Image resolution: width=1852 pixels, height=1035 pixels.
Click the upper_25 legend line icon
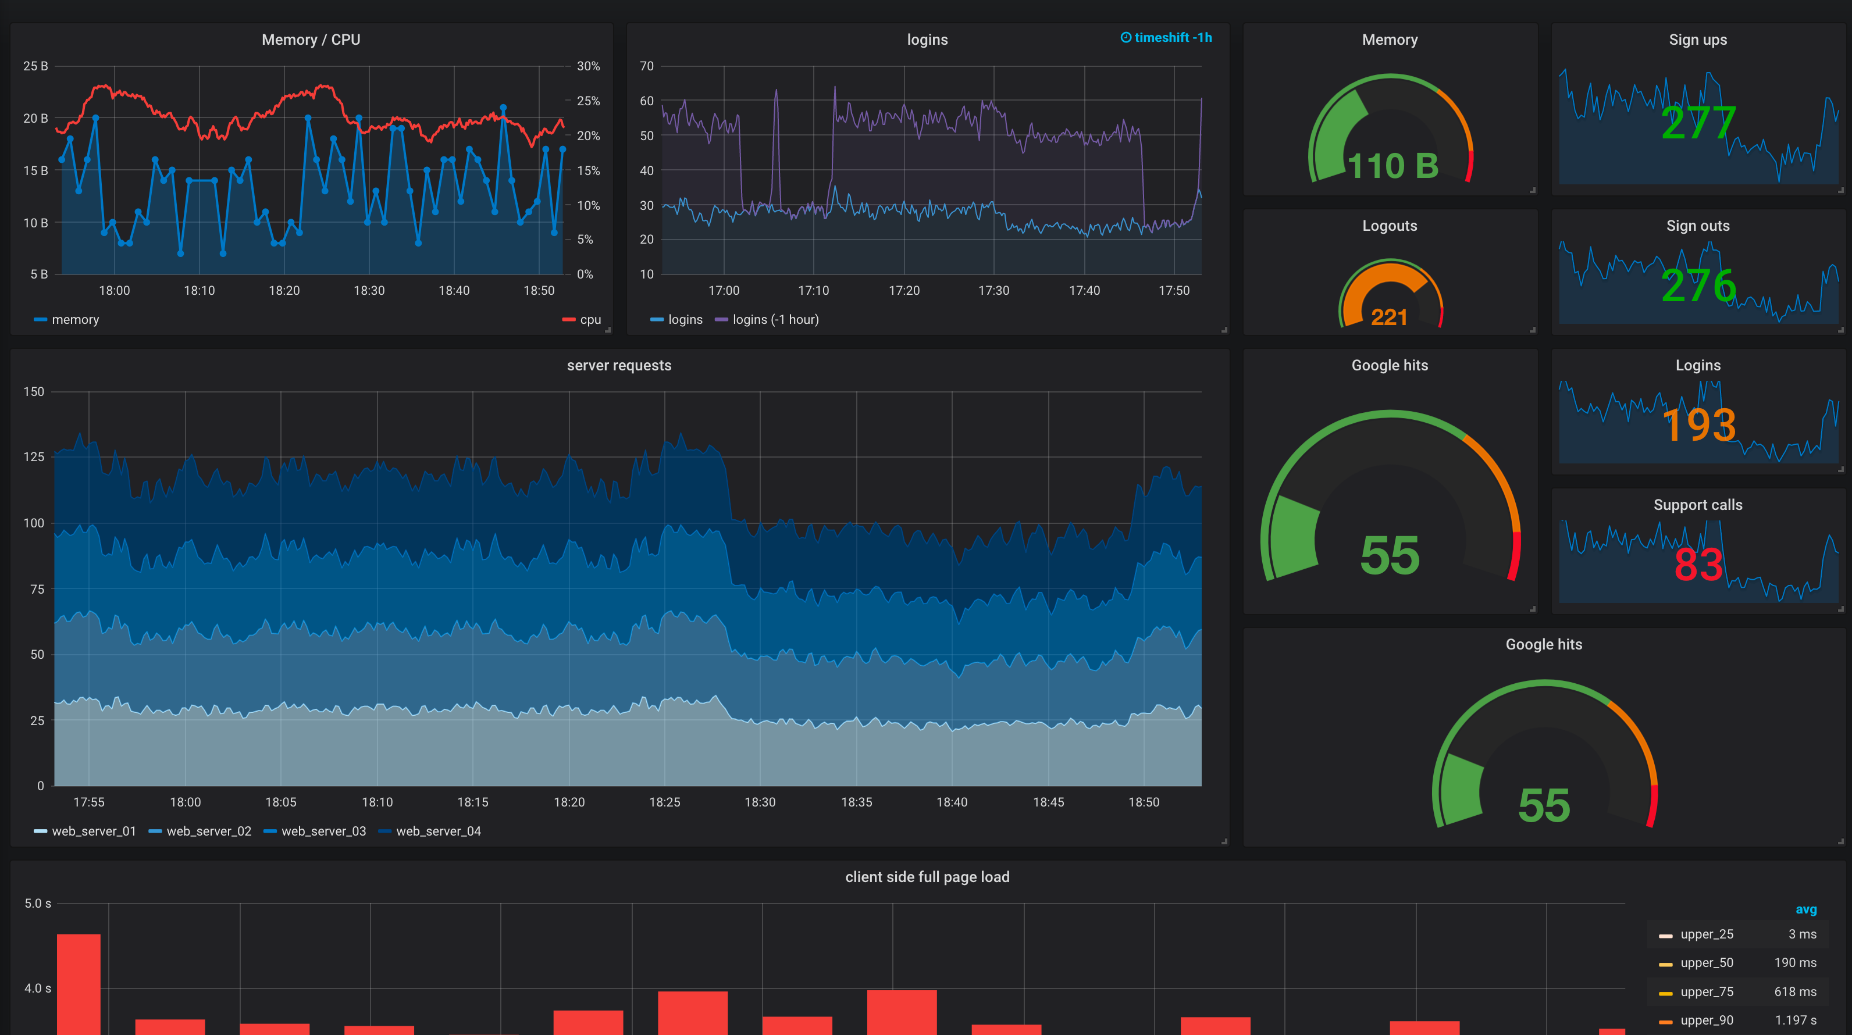tap(1666, 934)
